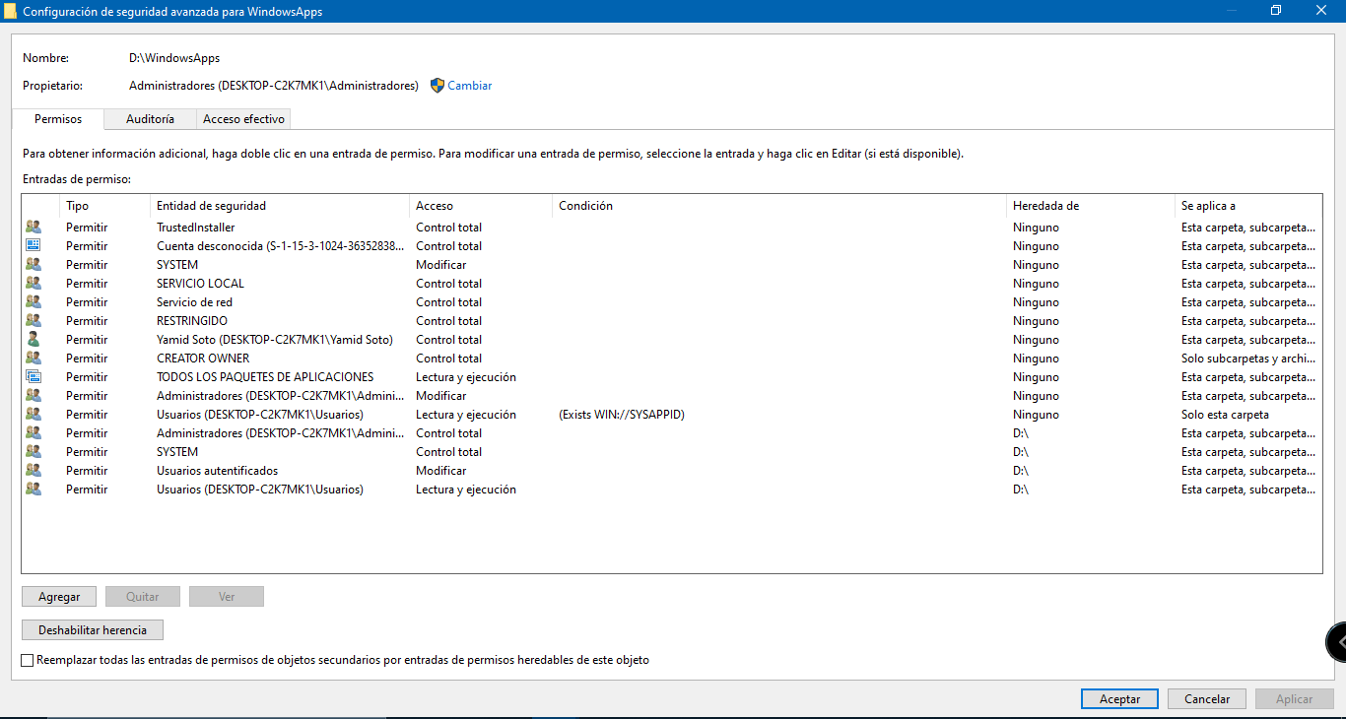Screen dimensions: 1346x719
Task: Click the package icon beside TODOS LOS PAQUETES
Action: 34,377
